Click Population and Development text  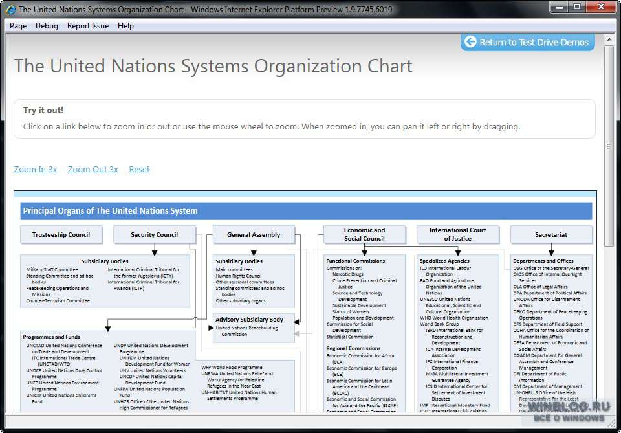pyautogui.click(x=363, y=318)
